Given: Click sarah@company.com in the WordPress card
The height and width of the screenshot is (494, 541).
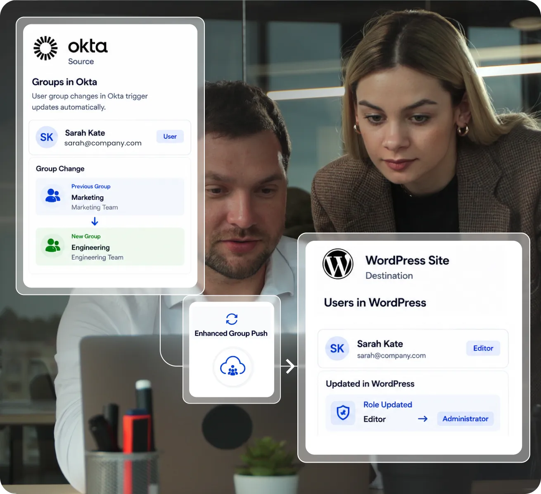Looking at the screenshot, I should click(x=392, y=356).
